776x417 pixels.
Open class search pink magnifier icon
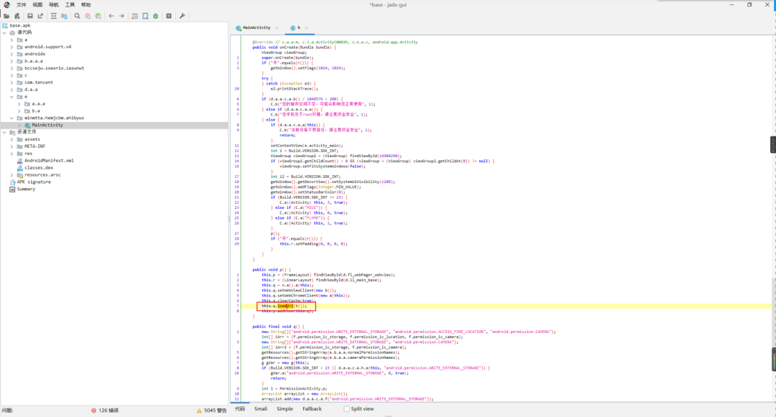pyautogui.click(x=88, y=16)
